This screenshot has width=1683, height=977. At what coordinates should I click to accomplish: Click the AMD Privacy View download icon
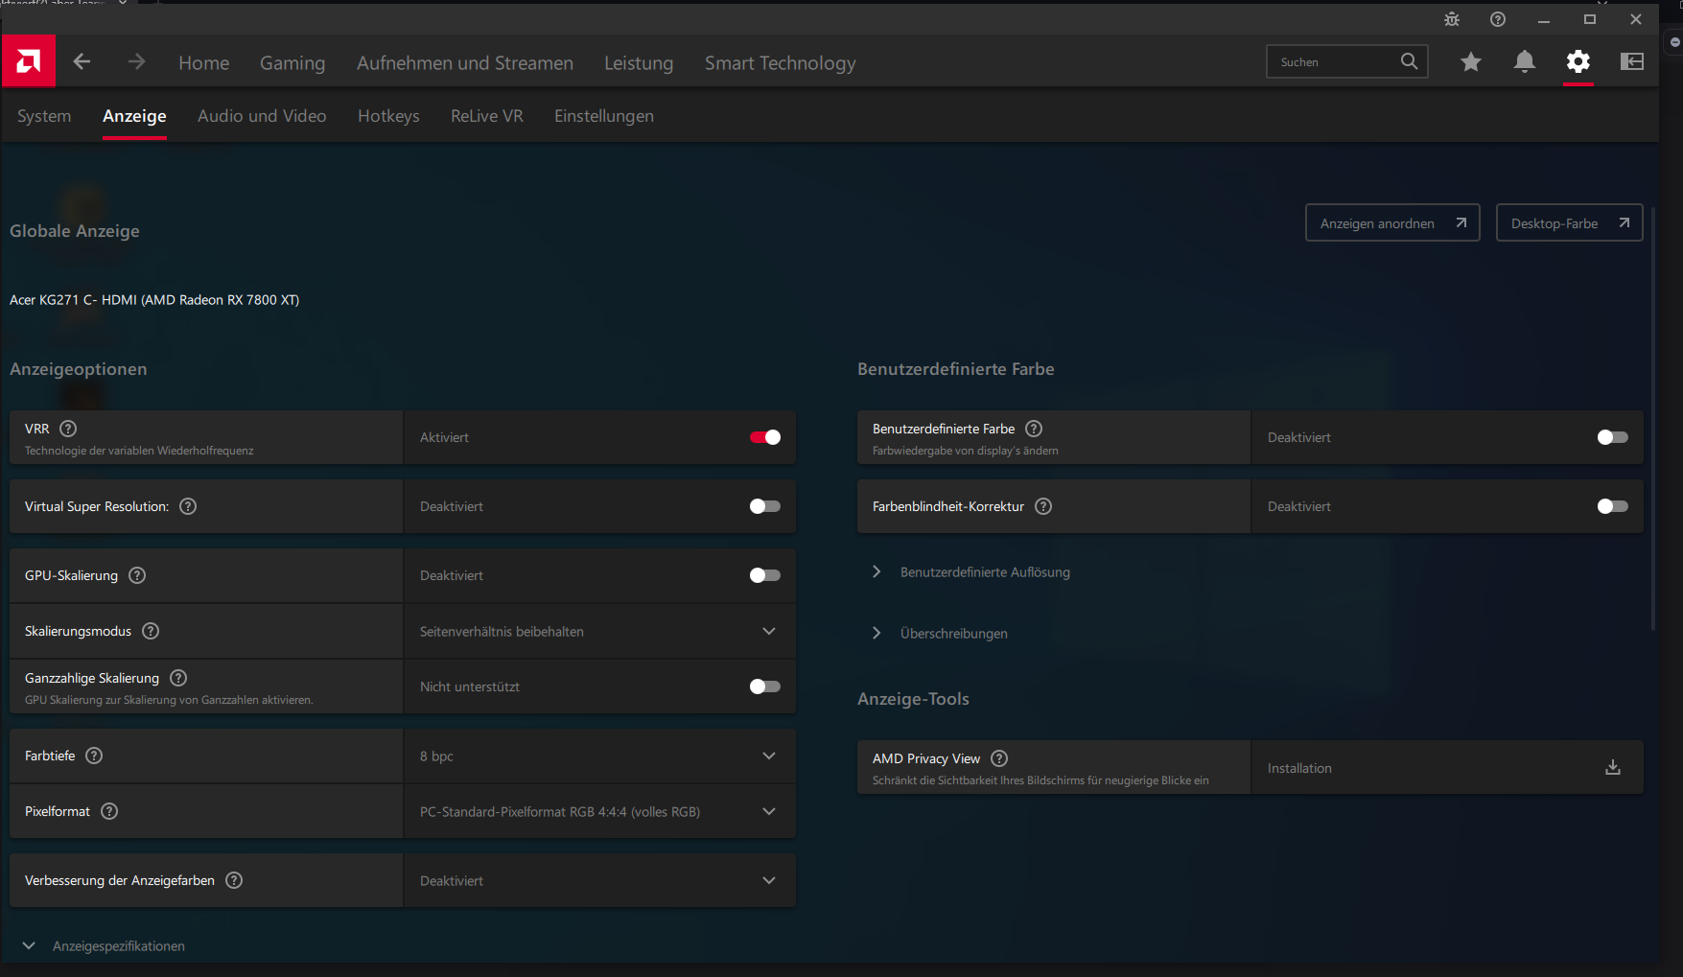(1613, 767)
